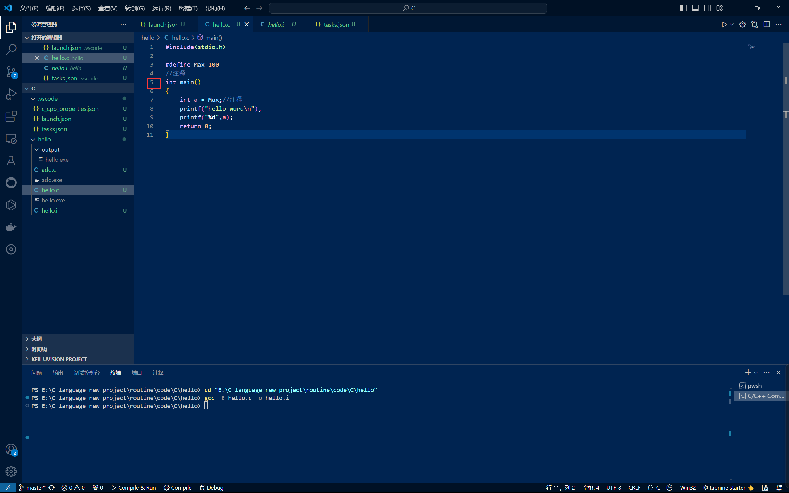This screenshot has height=493, width=789.
Task: Open errors and warnings status item
Action: 73,487
